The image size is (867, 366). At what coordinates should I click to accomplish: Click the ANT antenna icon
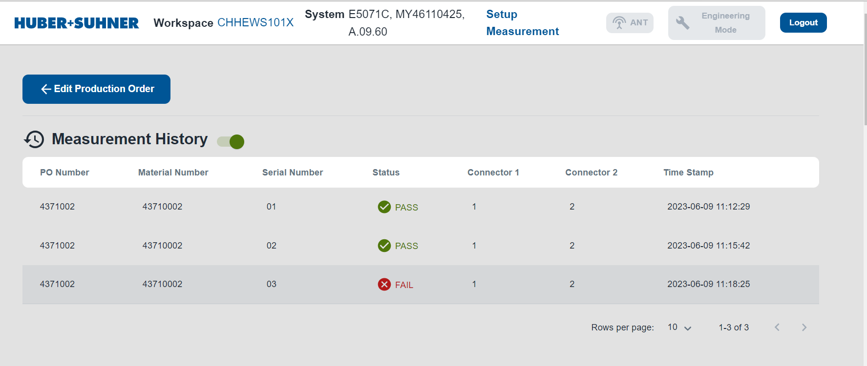click(619, 23)
